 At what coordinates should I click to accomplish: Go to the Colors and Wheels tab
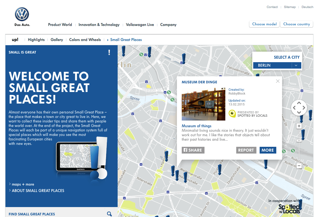tap(85, 40)
